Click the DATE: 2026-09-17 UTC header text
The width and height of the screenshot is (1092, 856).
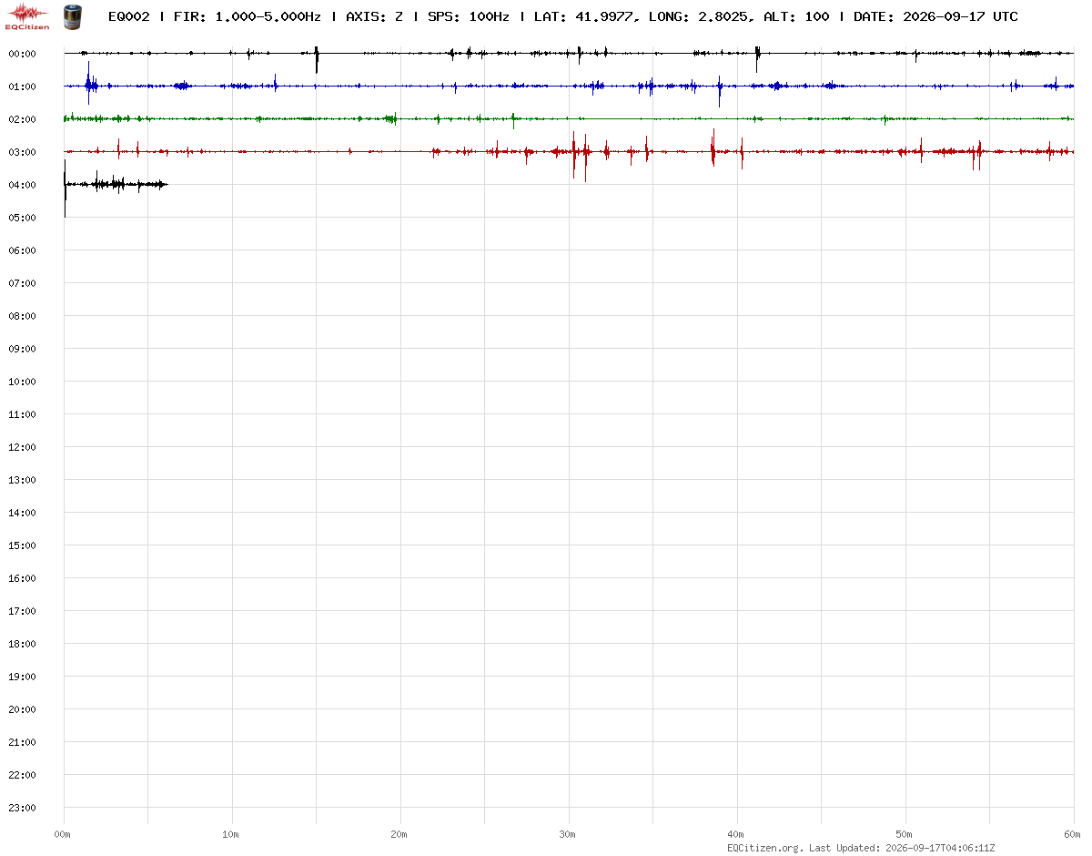coord(935,16)
